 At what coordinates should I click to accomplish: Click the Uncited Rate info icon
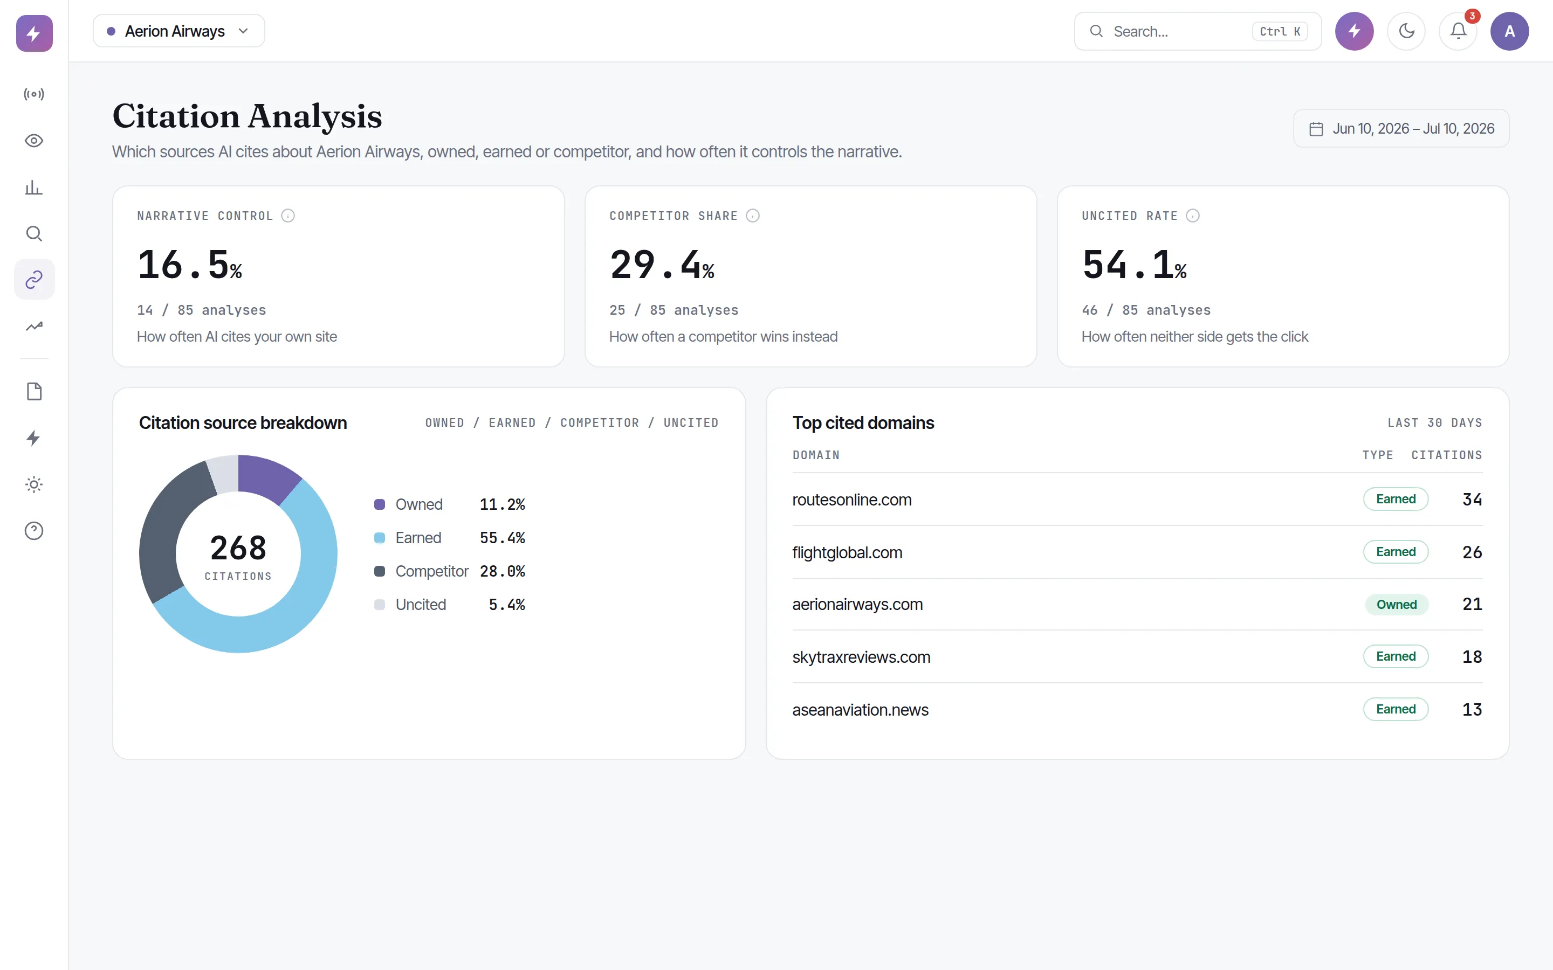(x=1192, y=216)
